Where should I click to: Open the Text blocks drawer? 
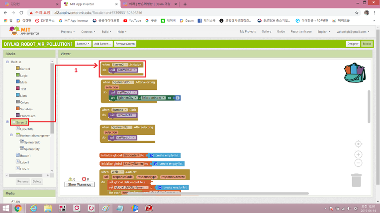[x=21, y=89]
